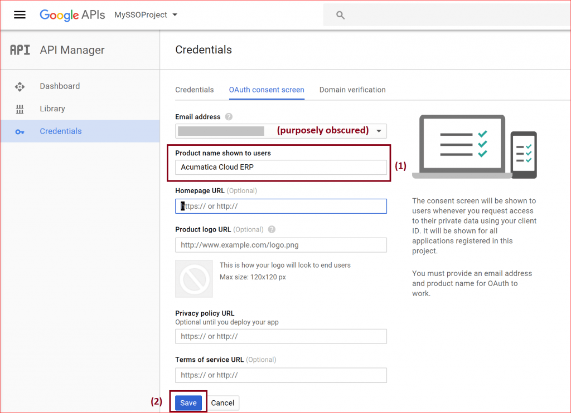Open the Domain verification tab
The width and height of the screenshot is (571, 413).
coord(352,90)
